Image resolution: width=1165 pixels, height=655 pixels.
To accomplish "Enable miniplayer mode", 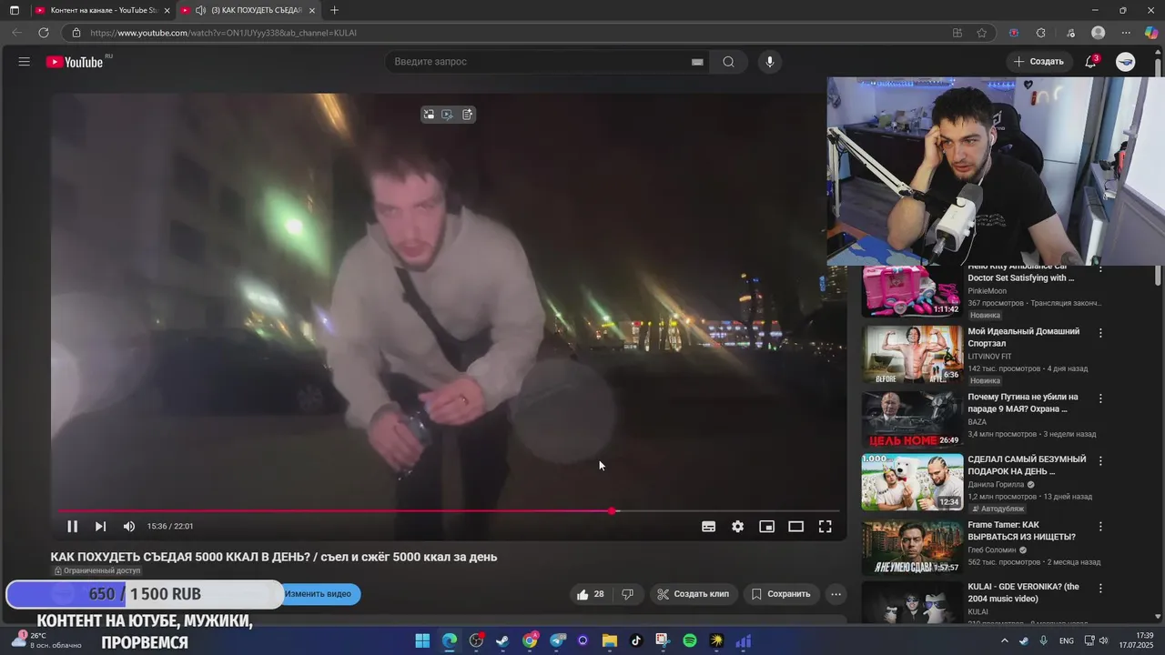I will 766,526.
